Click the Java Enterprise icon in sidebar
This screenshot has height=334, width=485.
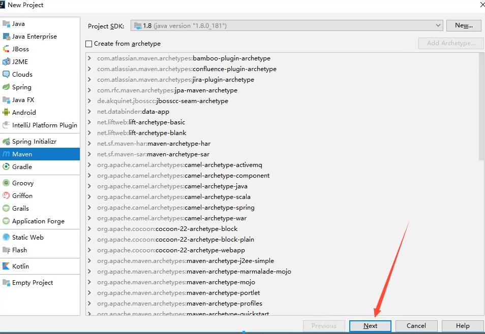(x=6, y=37)
